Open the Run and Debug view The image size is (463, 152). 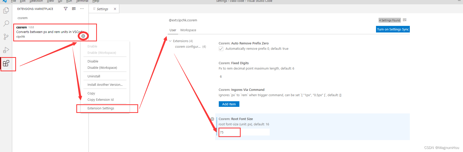(x=6, y=50)
